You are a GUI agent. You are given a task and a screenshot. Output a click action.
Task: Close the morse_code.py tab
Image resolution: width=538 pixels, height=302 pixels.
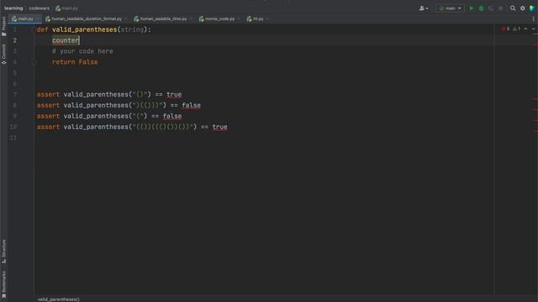(239, 18)
